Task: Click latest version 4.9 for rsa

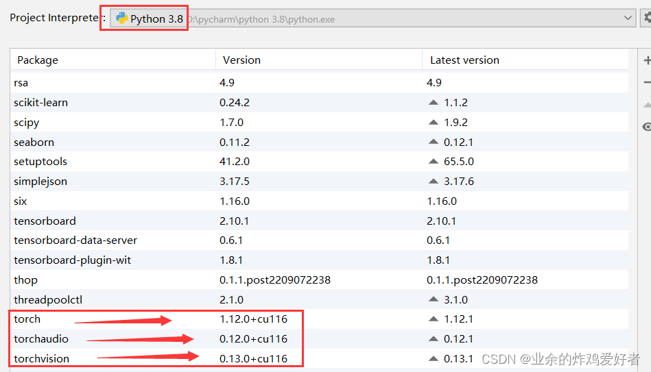Action: tap(434, 82)
